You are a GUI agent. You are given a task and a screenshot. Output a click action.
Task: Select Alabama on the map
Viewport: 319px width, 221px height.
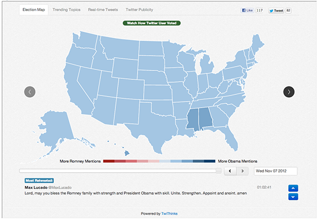coord(205,118)
